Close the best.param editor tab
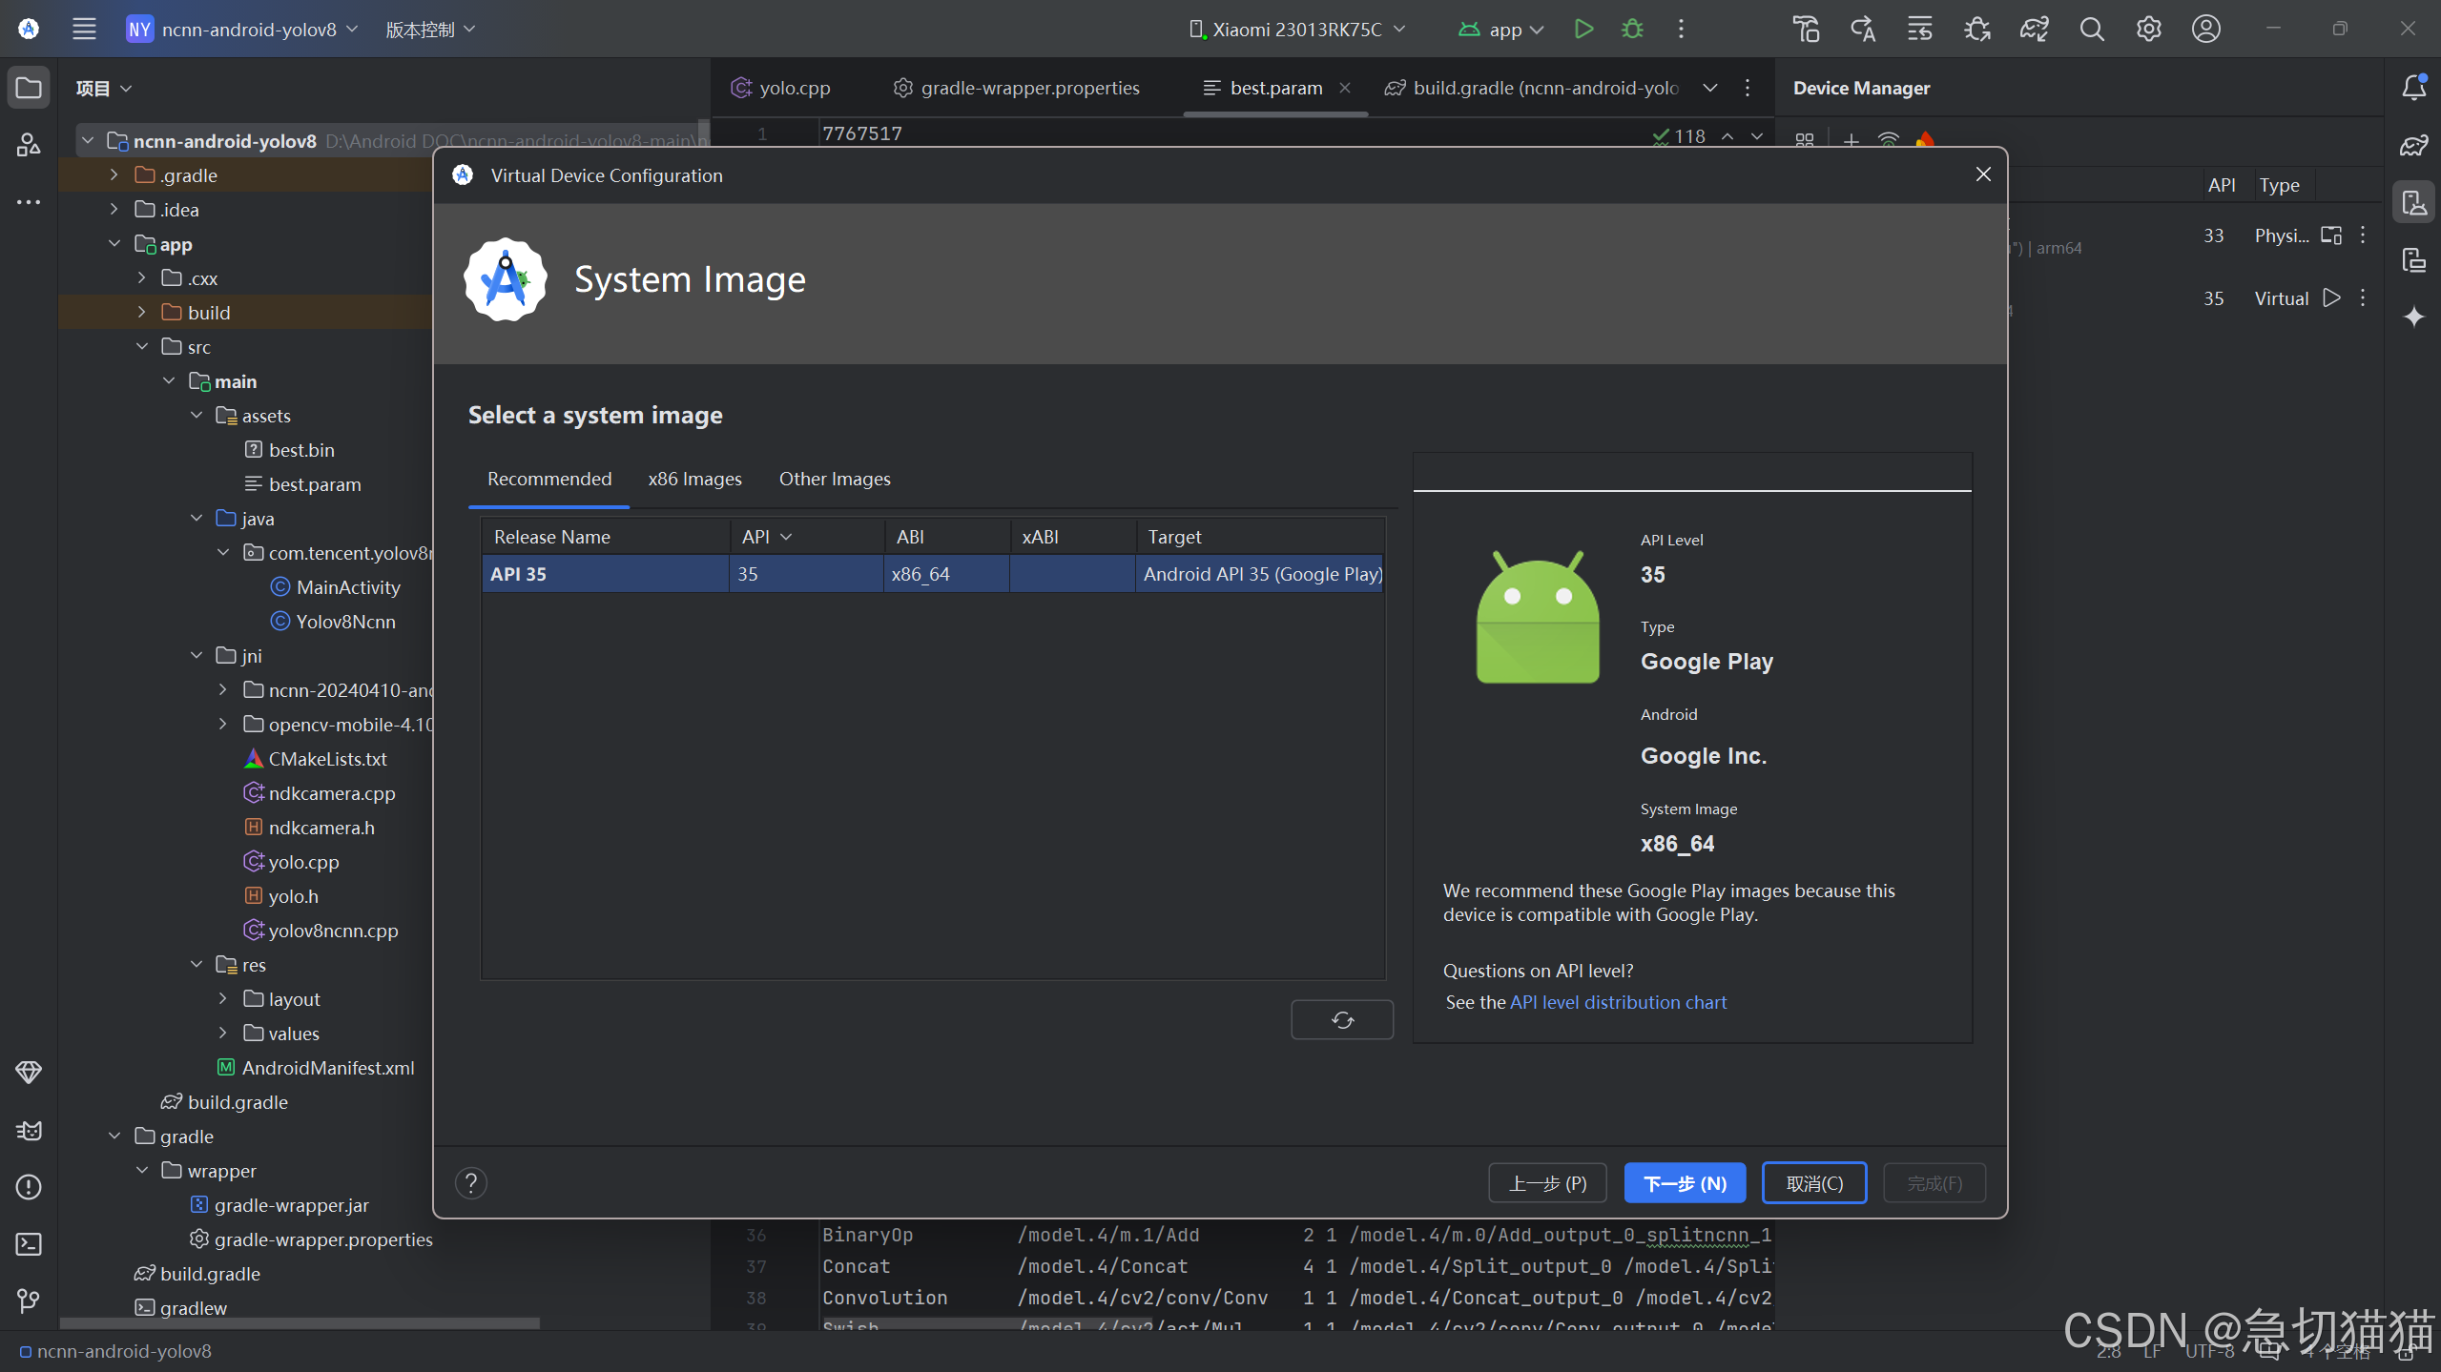This screenshot has width=2441, height=1372. (x=1345, y=88)
